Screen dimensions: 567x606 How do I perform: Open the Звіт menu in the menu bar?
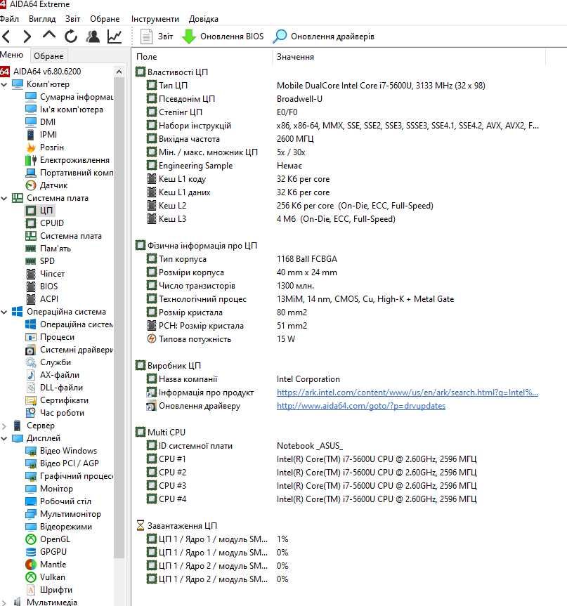72,19
